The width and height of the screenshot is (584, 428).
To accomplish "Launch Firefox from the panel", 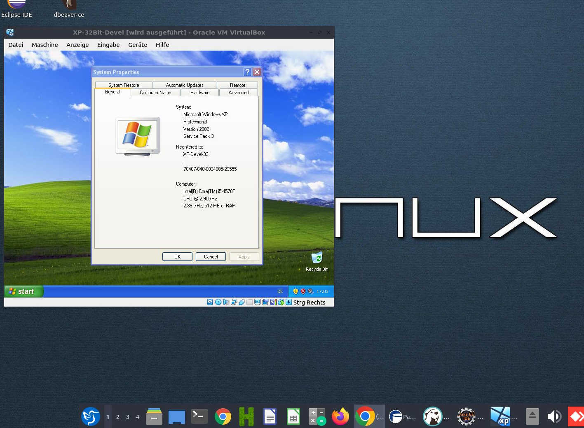I will 340,416.
